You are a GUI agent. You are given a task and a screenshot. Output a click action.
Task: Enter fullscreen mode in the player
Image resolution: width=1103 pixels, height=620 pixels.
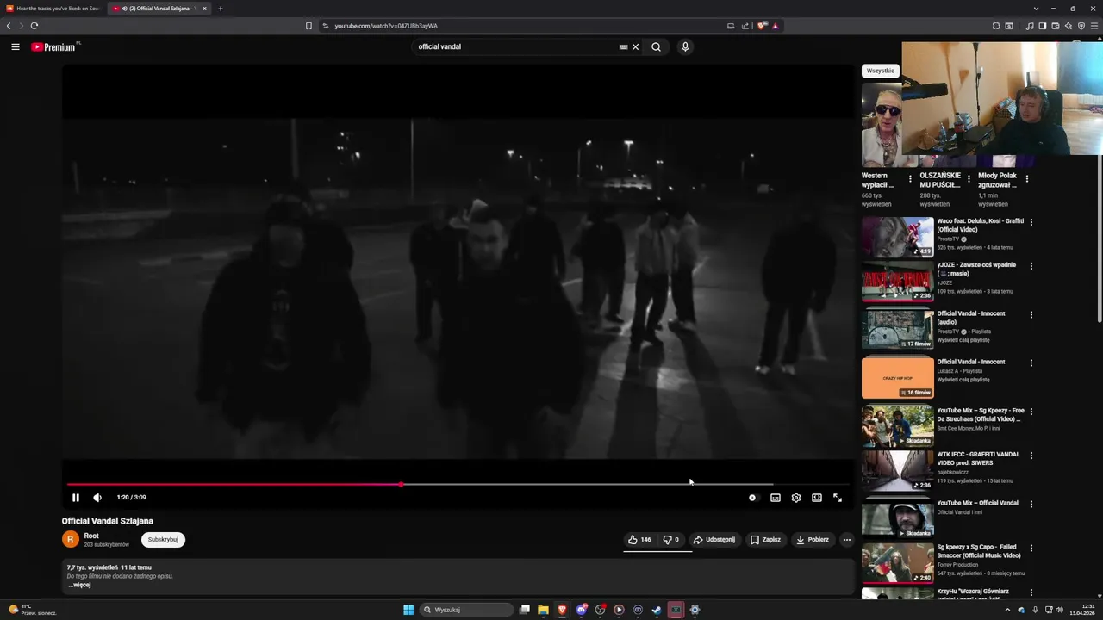point(838,498)
